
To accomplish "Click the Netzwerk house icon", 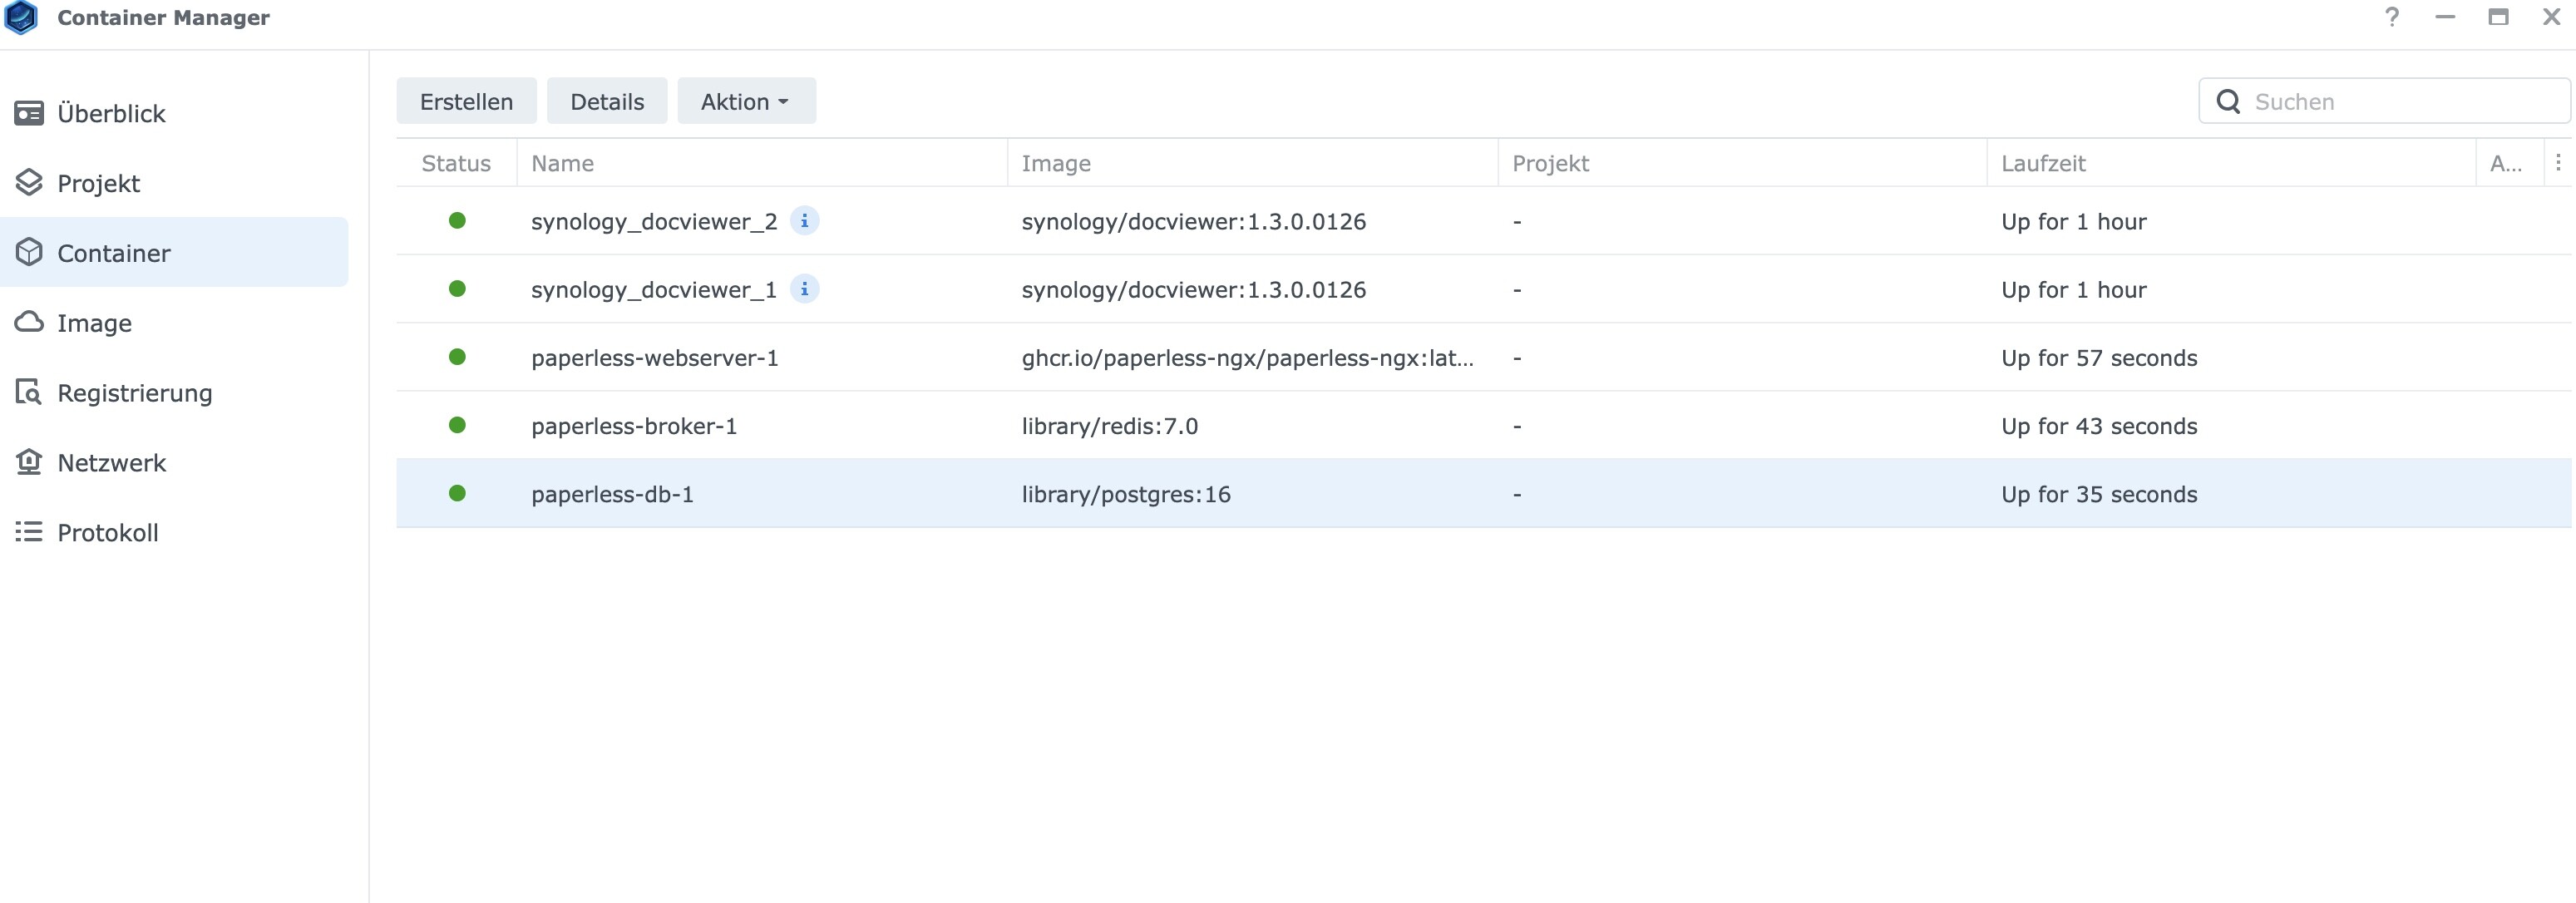I will (x=29, y=462).
